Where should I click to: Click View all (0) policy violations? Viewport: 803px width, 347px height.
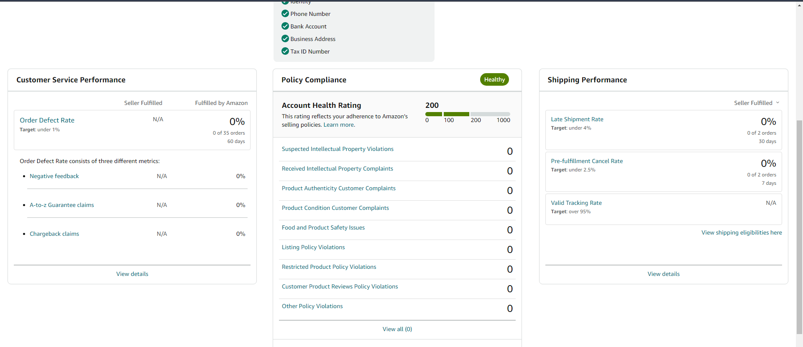pos(397,329)
